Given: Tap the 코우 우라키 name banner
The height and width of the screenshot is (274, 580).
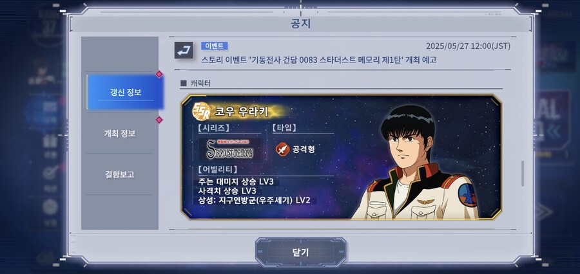Looking at the screenshot, I should (241, 111).
